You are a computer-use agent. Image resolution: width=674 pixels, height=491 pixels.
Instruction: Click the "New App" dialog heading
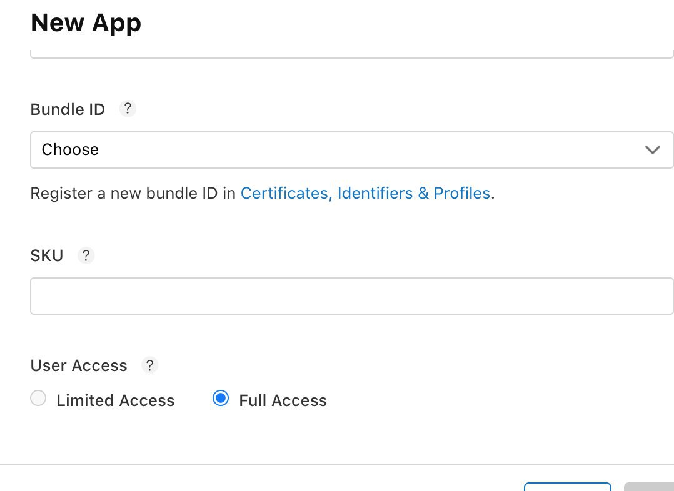click(86, 22)
